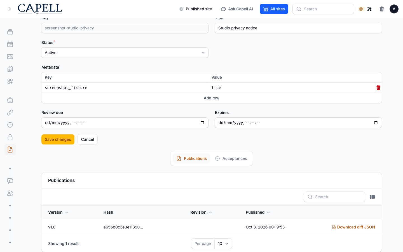This screenshot has height=252, width=403.
Task: Toggle table columns icon in Publications
Action: [372, 197]
